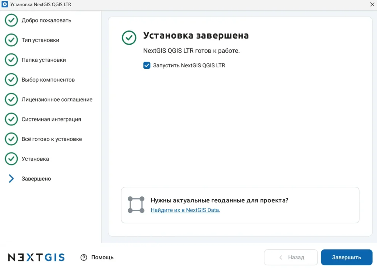Click the Завершить button
The width and height of the screenshot is (377, 270).
pyautogui.click(x=346, y=257)
